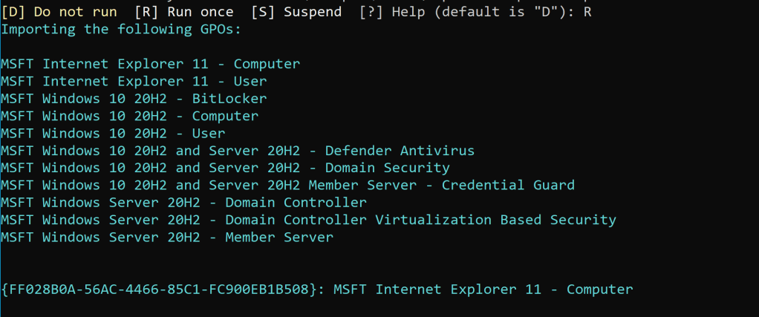The height and width of the screenshot is (317, 759).
Task: Click the "Windows Server 20H2 - Member Server" line
Action: click(167, 238)
